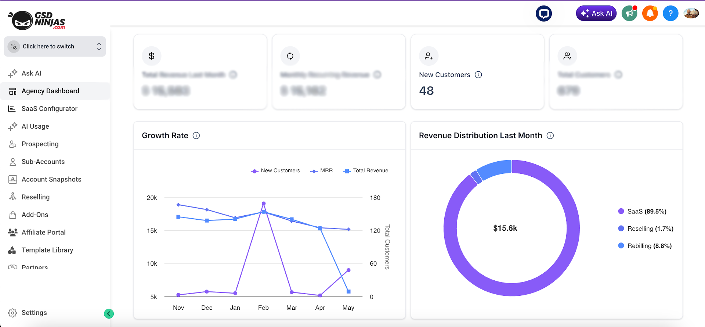Click the Ask AI button in header
This screenshot has width=705, height=327.
click(596, 14)
